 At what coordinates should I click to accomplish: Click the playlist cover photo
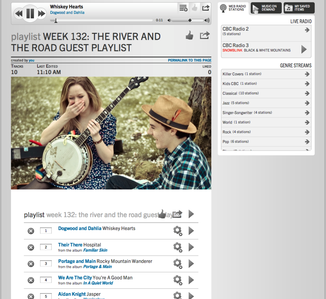click(111, 133)
